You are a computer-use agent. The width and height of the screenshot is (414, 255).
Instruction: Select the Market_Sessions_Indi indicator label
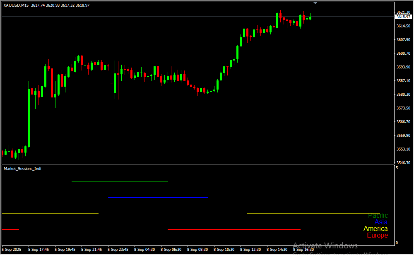(x=22, y=168)
